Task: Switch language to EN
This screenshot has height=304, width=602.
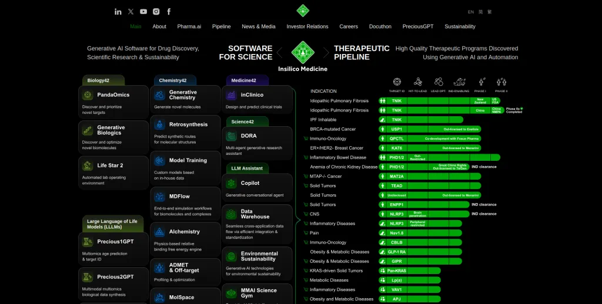Action: [x=471, y=12]
